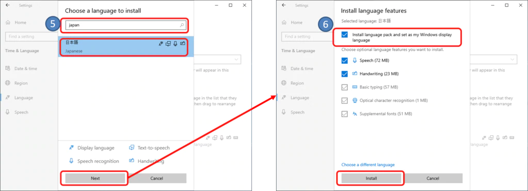The image size is (528, 191).
Task: Click Date & time calendar icon, right window
Action: [284, 68]
